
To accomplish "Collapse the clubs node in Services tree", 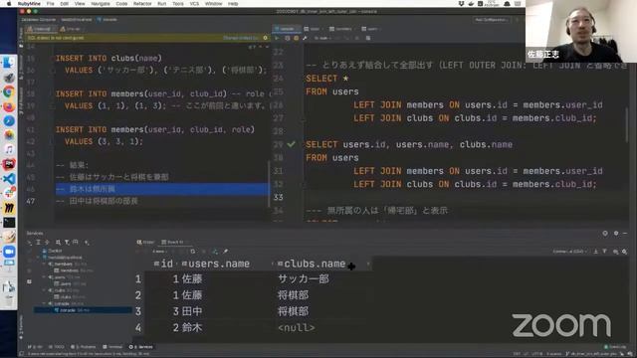I will click(x=44, y=290).
